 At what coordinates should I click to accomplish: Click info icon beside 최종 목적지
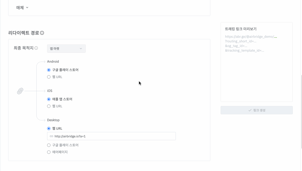pyautogui.click(x=36, y=48)
